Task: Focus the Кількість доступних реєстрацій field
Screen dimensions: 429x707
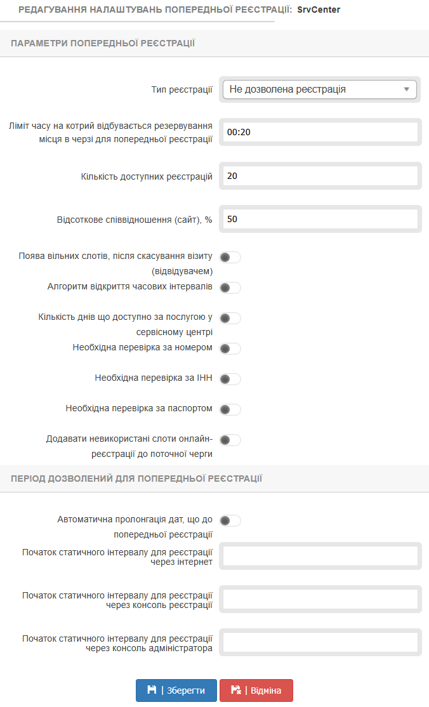Action: (x=320, y=176)
